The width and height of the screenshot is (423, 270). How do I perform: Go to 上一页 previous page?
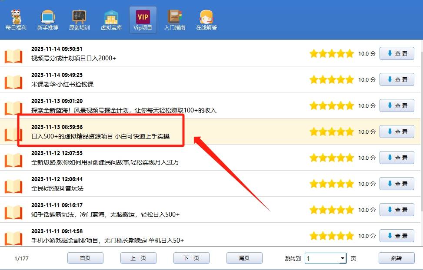pos(138,258)
